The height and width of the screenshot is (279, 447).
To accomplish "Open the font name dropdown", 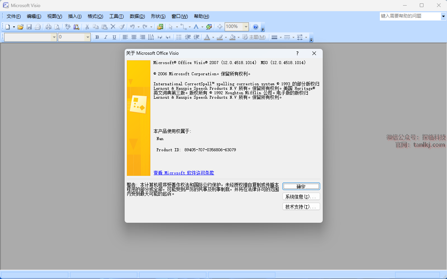I will pyautogui.click(x=54, y=37).
